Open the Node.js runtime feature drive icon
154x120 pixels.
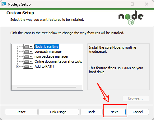(27, 47)
